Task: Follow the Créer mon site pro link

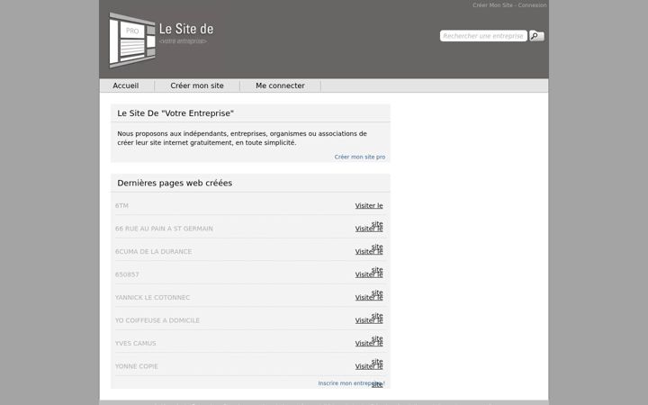Action: coord(360,157)
